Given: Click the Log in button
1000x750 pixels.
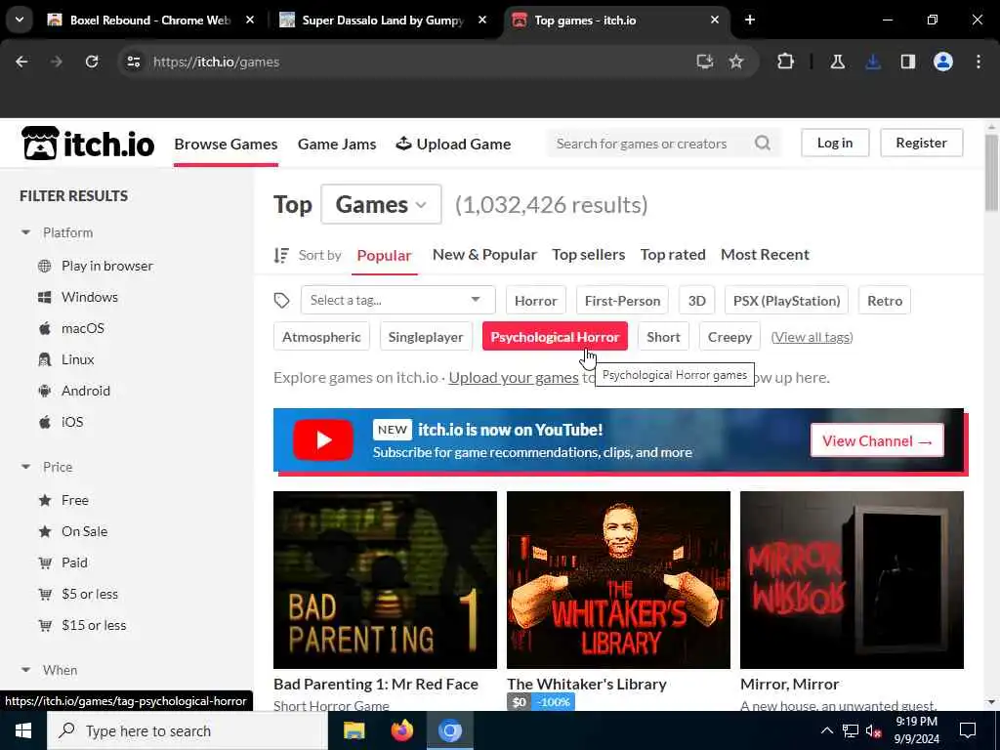Looking at the screenshot, I should point(835,143).
